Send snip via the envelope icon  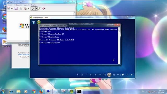pos(25,9)
